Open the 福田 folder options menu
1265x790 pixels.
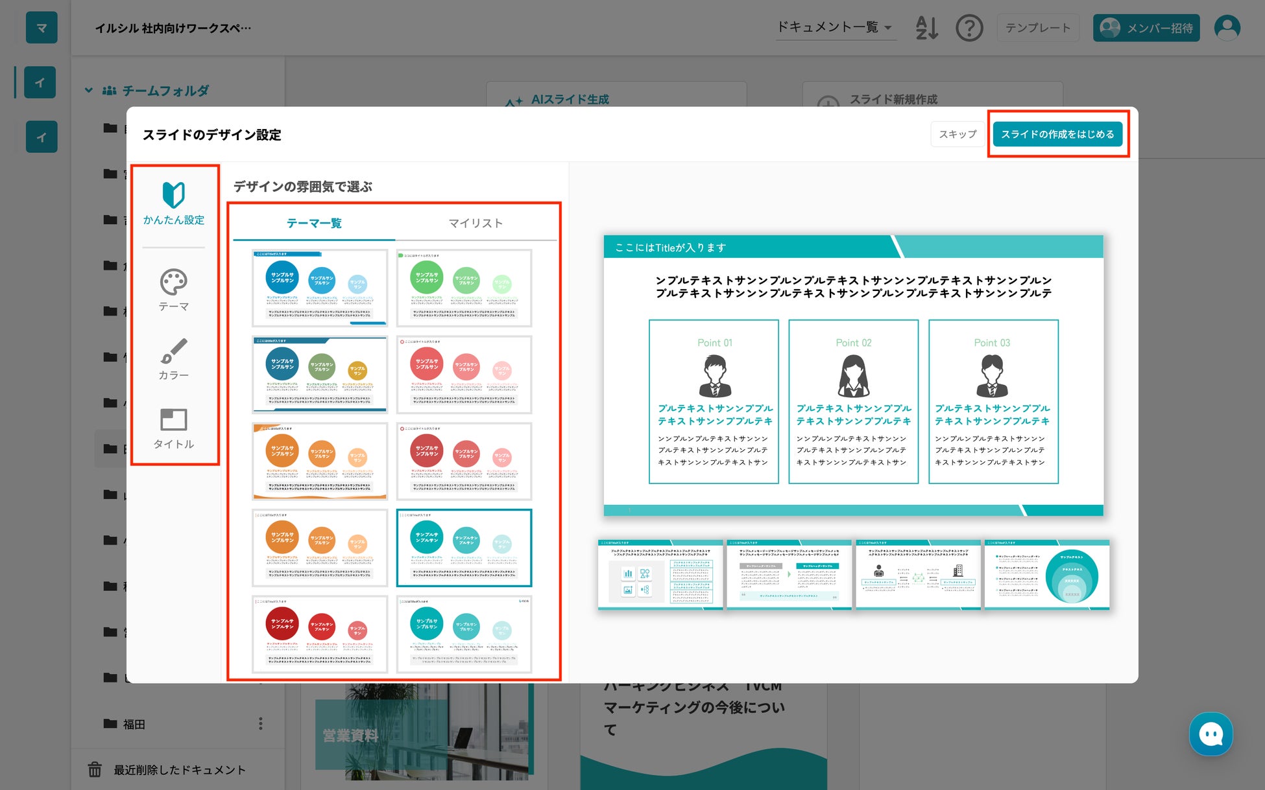click(x=261, y=723)
